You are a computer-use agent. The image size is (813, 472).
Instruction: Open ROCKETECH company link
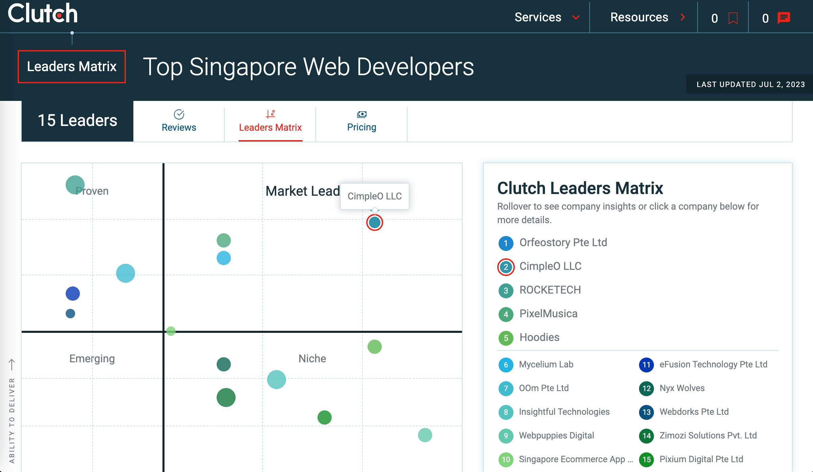point(550,290)
